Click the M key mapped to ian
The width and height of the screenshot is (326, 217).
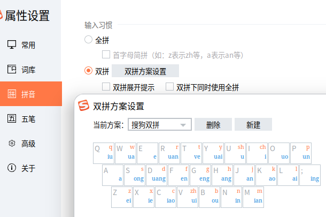[x=253, y=197]
